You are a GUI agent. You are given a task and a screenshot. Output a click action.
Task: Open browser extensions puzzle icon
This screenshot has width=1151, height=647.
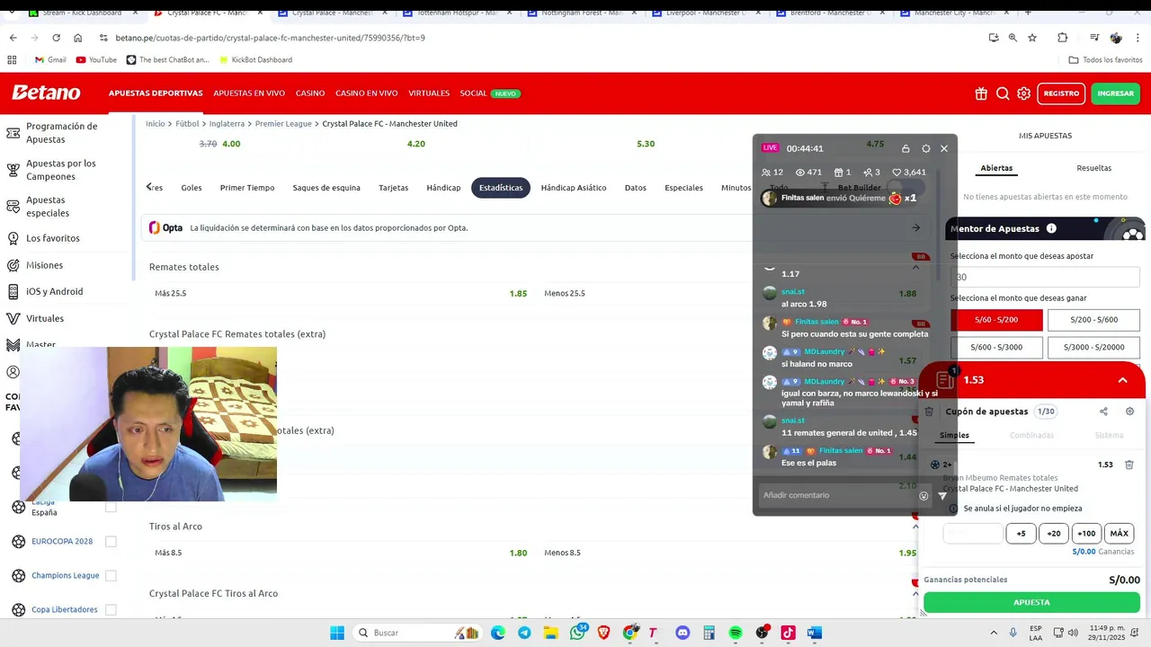point(1063,38)
